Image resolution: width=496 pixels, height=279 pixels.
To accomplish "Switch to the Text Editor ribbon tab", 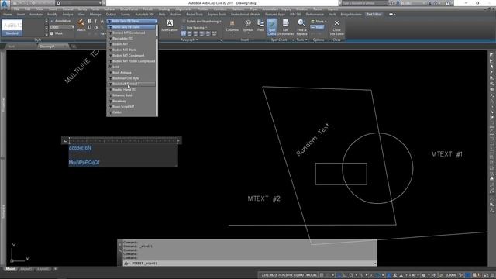I will [x=374, y=15].
